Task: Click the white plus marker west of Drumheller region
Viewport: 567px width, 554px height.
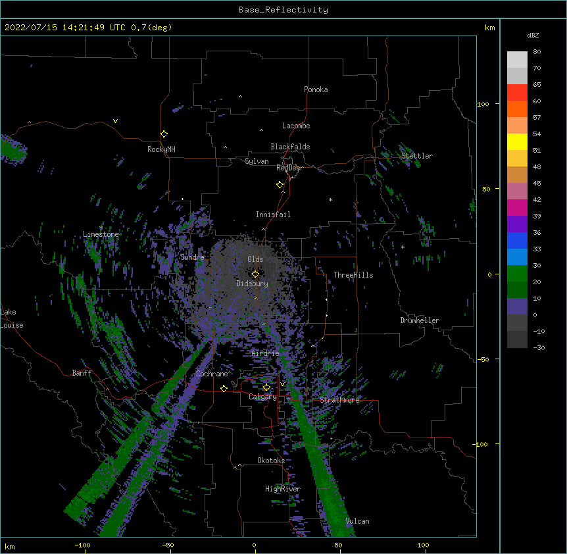Action: click(403, 247)
